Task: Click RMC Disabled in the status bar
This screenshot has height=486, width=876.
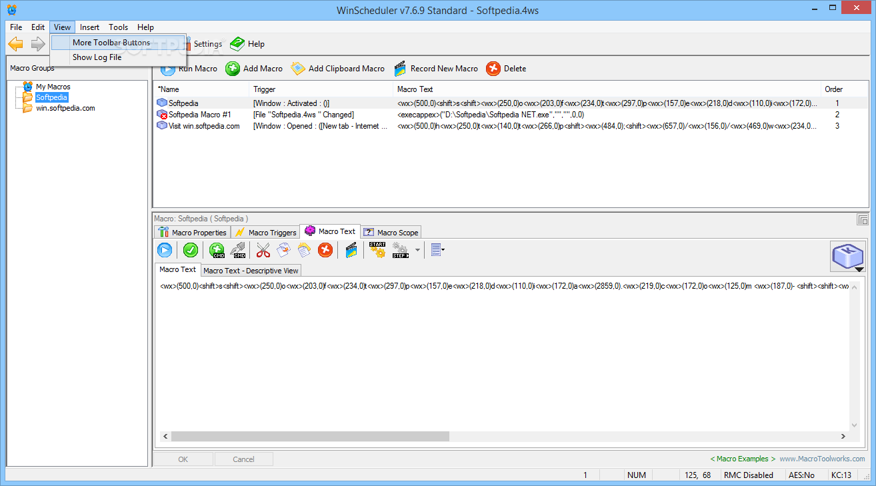Action: (749, 475)
